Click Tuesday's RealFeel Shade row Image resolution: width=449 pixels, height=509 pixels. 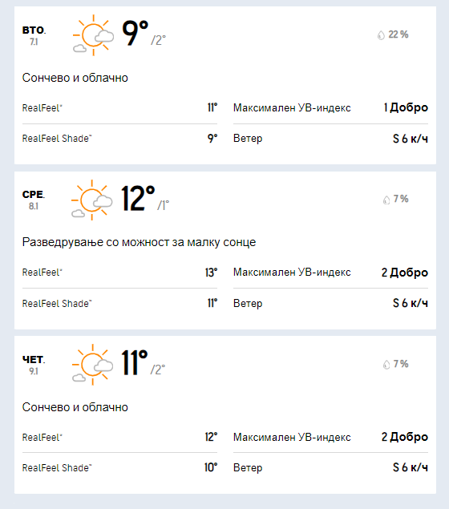pyautogui.click(x=119, y=139)
